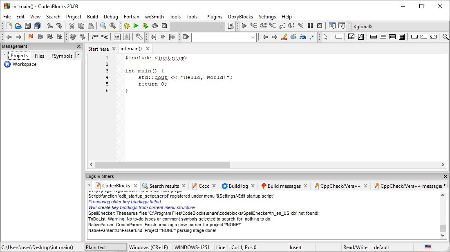
Task: Toggle match case (Aa) search option
Action: 302,37
